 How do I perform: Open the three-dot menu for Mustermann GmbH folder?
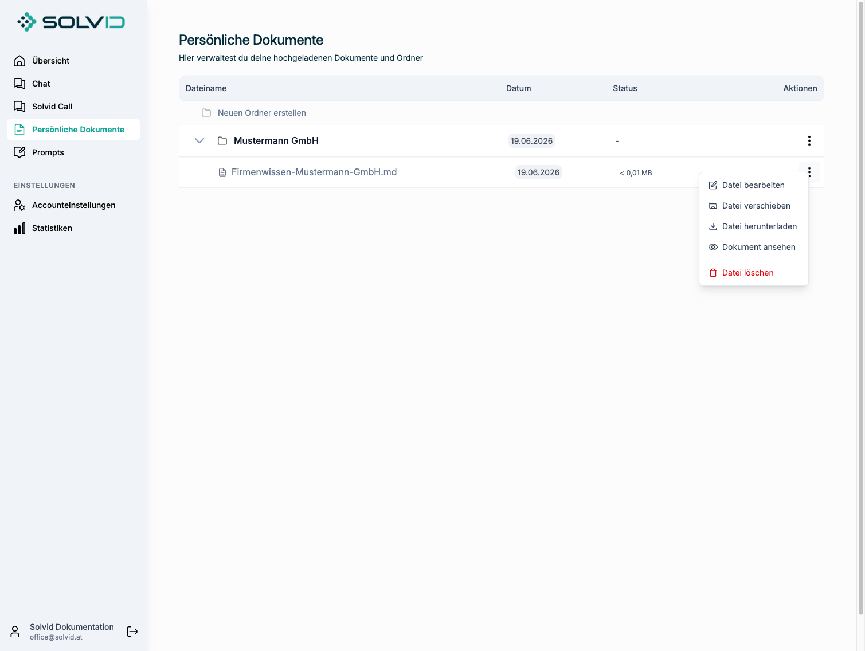pos(809,141)
